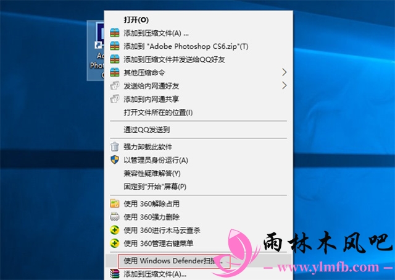The image size is (395, 280).
Task: Expand the 其他压缩命令 submenu arrow
Action: pos(284,72)
